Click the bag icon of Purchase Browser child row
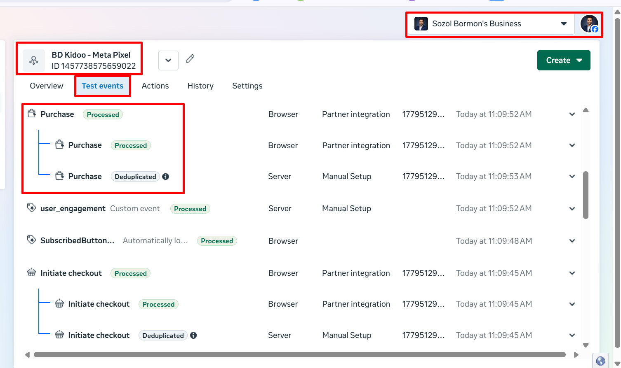The height and width of the screenshot is (368, 621). (60, 144)
